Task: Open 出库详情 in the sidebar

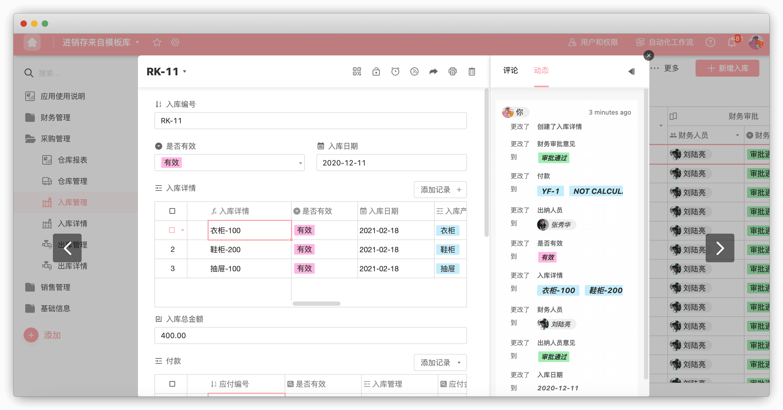Action: (65, 266)
